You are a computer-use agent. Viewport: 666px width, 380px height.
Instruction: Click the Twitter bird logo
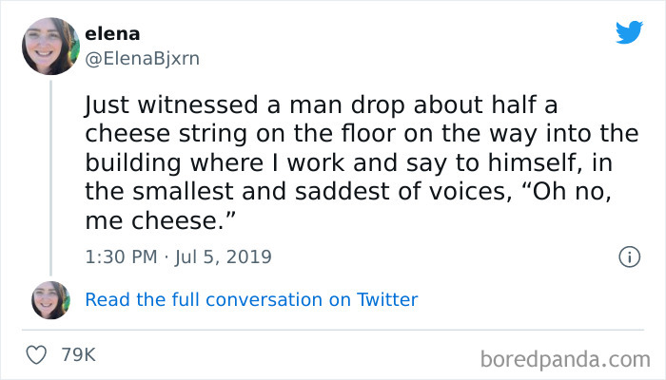629,34
